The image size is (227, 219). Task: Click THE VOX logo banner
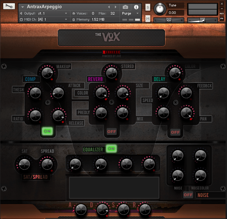111,38
